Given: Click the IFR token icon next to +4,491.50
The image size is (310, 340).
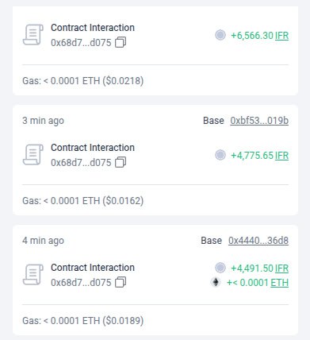Looking at the screenshot, I should (x=220, y=268).
